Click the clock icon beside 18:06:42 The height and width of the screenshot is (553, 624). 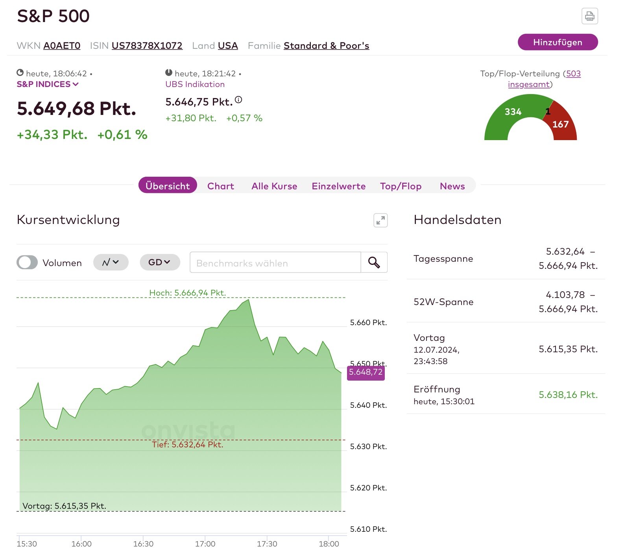tap(20, 73)
